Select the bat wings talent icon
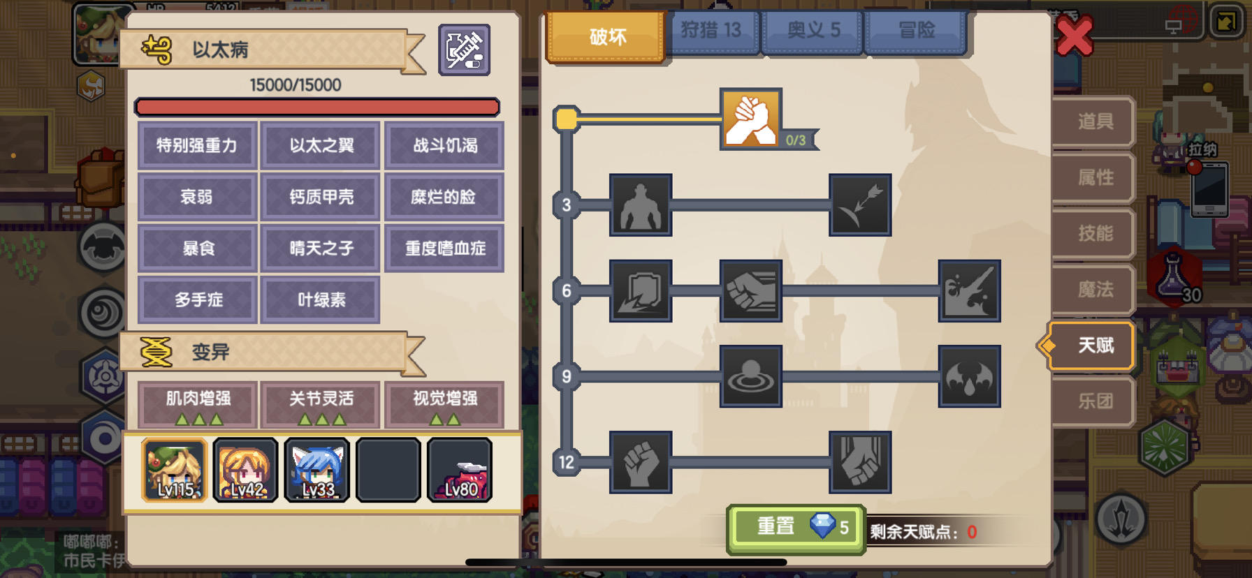Viewport: 1252px width, 578px height. 969,377
